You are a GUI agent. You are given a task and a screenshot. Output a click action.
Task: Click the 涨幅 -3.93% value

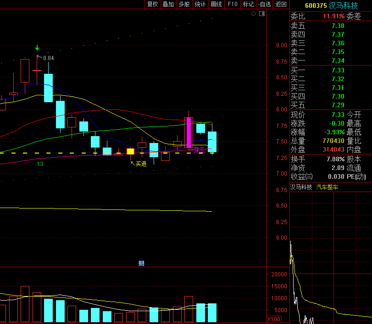pyautogui.click(x=334, y=132)
